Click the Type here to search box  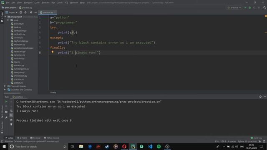pyautogui.click(x=38, y=146)
